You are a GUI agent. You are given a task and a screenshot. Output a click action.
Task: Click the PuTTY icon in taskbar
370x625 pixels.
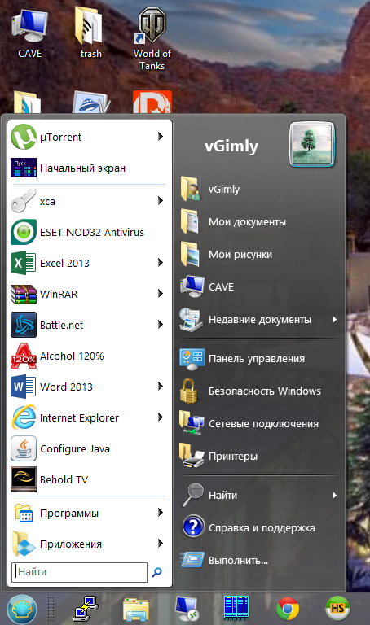click(x=86, y=609)
